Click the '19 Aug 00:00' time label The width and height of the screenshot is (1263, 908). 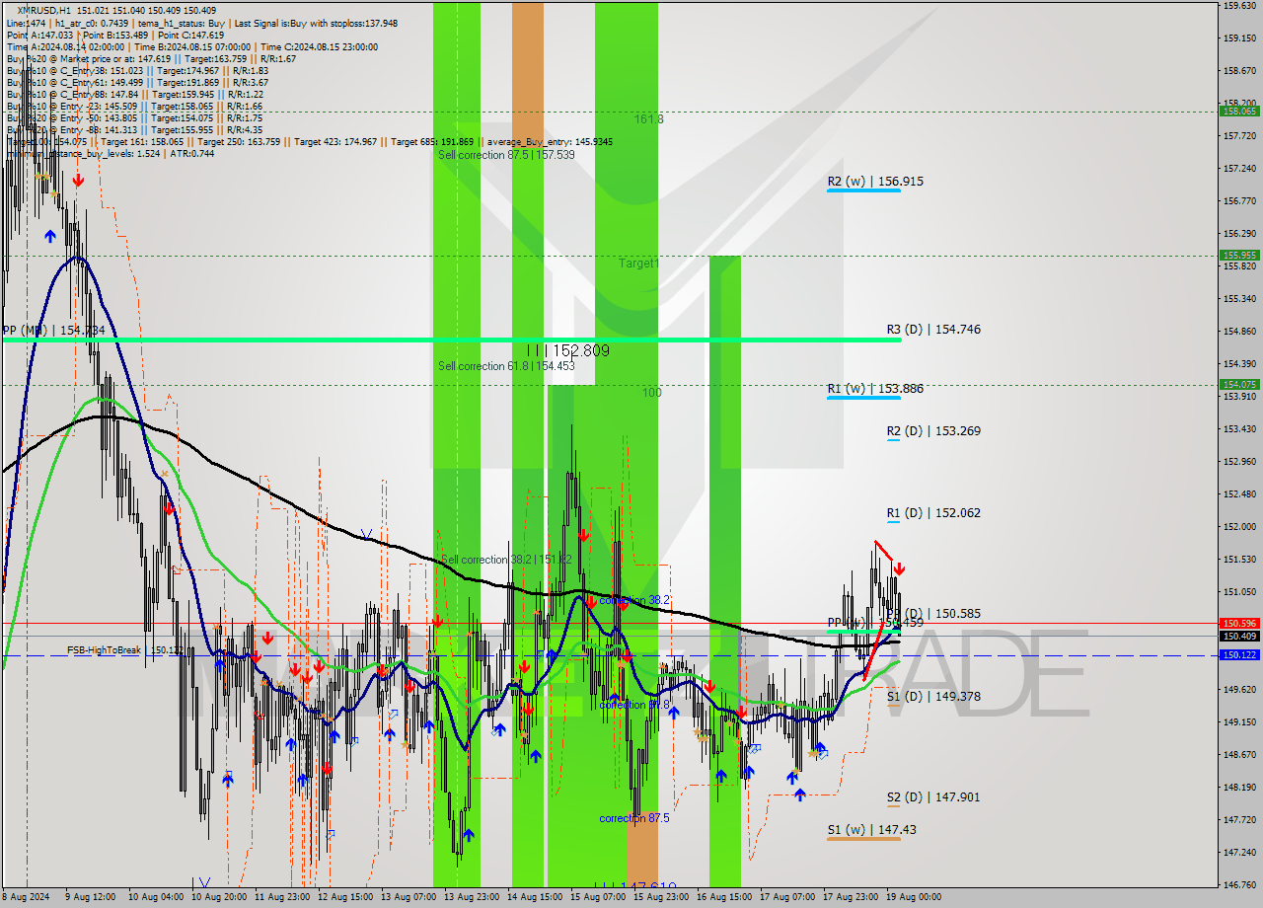tap(913, 898)
